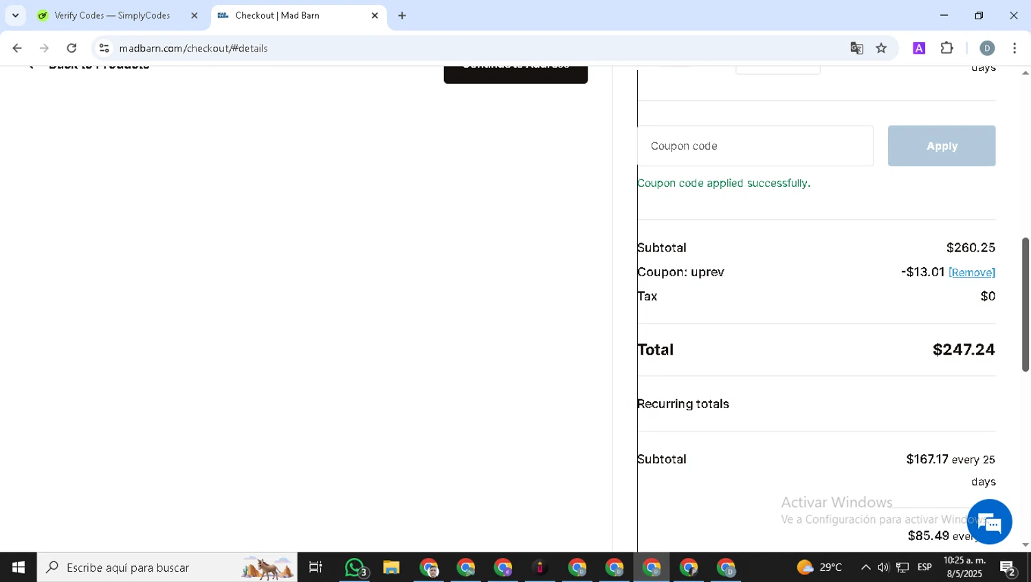Open the weather 29°C widget
Image resolution: width=1031 pixels, height=582 pixels.
click(819, 567)
